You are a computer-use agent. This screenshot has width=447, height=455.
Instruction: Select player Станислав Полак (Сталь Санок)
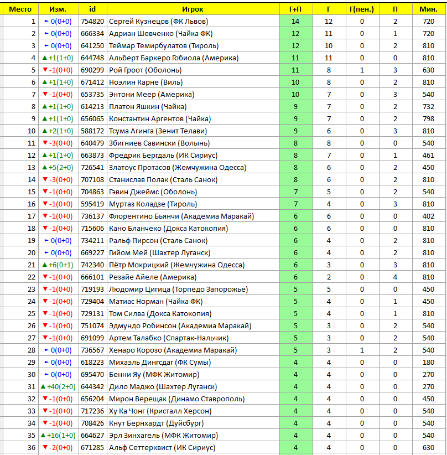(163, 180)
